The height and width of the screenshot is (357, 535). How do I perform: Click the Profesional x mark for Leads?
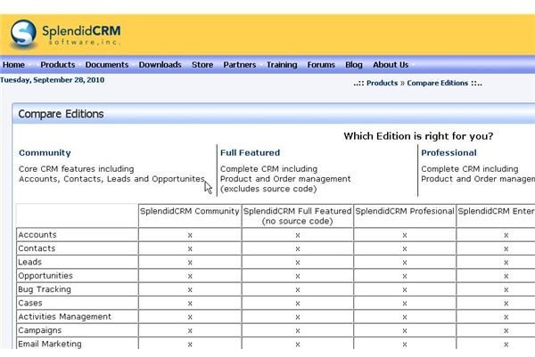(x=405, y=263)
